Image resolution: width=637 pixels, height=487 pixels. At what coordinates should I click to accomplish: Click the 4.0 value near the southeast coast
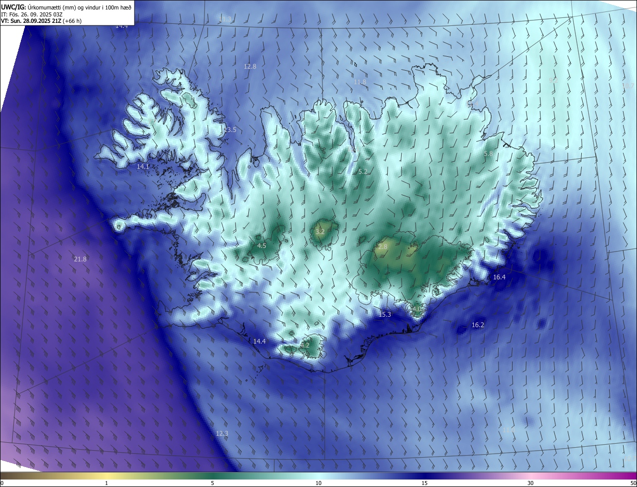[x=417, y=309]
